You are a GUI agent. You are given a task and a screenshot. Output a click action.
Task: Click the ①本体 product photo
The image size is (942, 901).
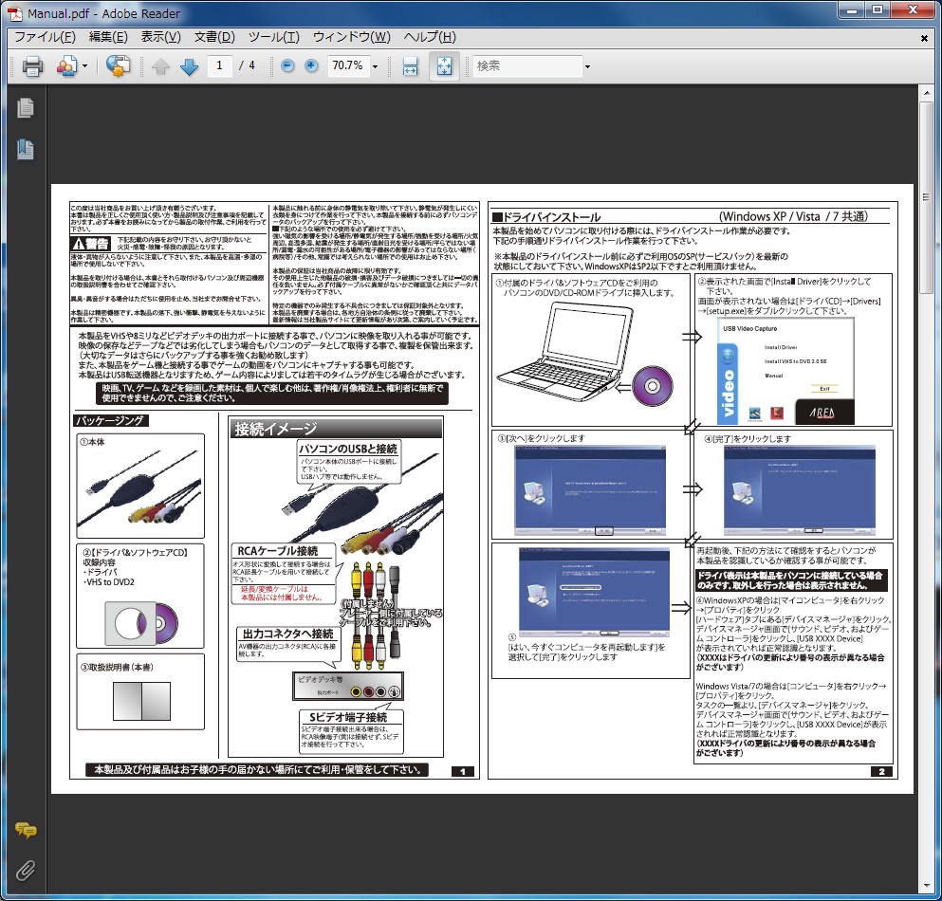click(x=141, y=490)
